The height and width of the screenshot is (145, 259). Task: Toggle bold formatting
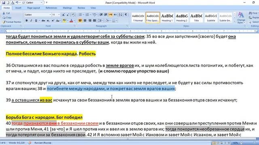[x=27, y=21]
